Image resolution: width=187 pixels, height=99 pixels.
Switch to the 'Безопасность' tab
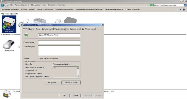coord(75,29)
